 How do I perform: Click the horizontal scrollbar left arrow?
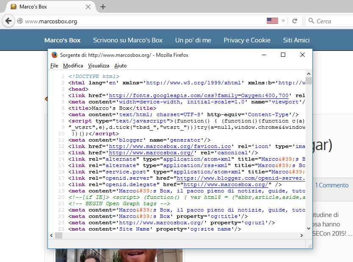click(x=51, y=236)
